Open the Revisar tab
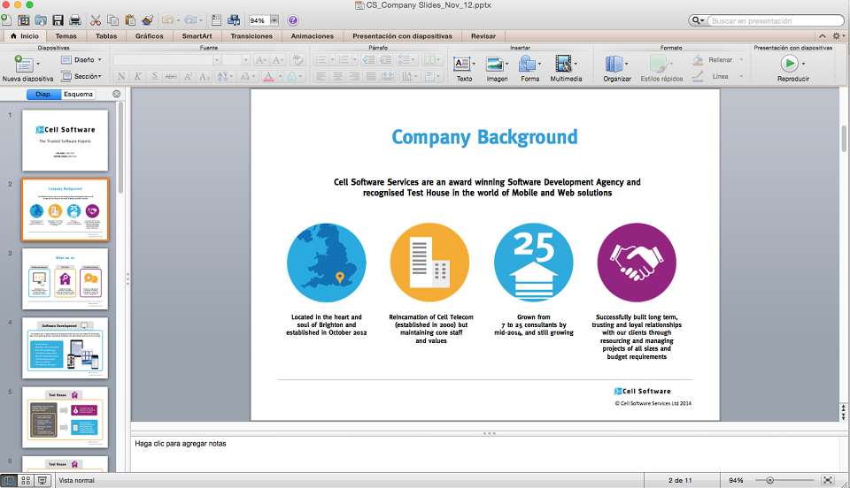Image resolution: width=850 pixels, height=488 pixels. pos(483,36)
